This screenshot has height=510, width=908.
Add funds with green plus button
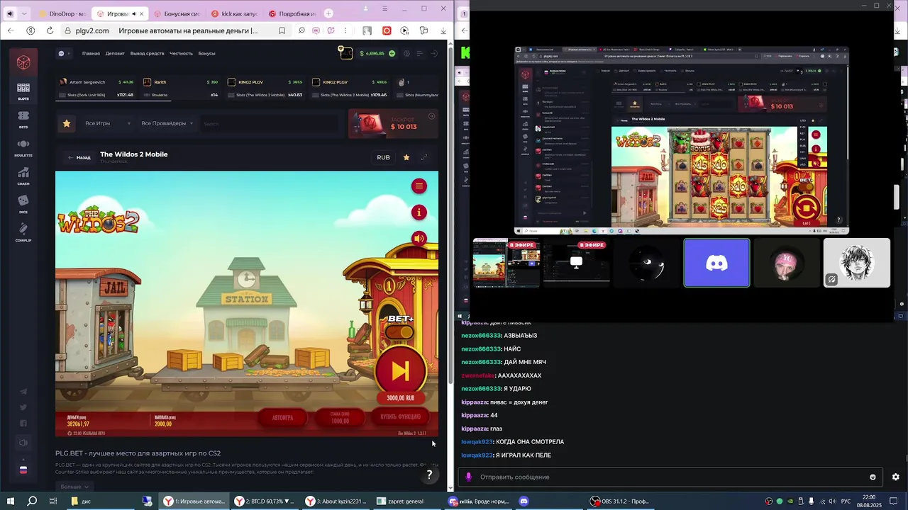tap(392, 53)
